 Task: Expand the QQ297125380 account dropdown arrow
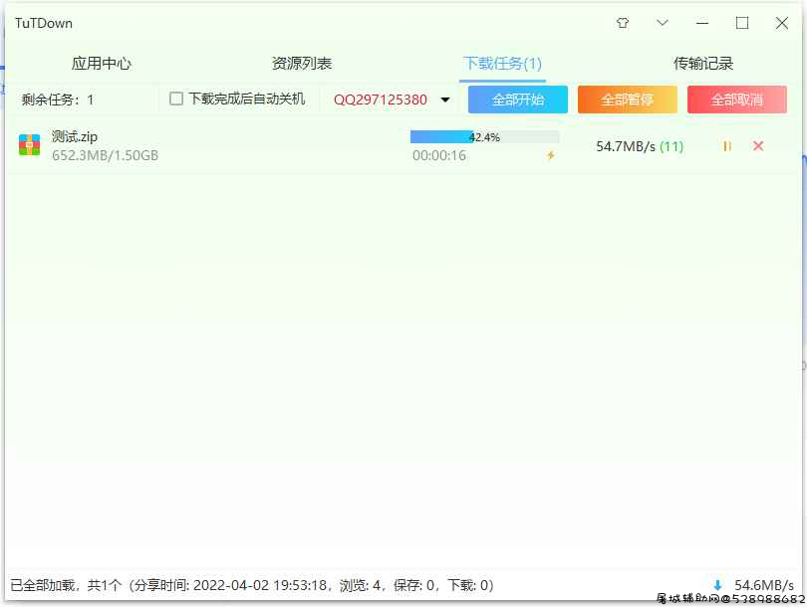tap(445, 100)
